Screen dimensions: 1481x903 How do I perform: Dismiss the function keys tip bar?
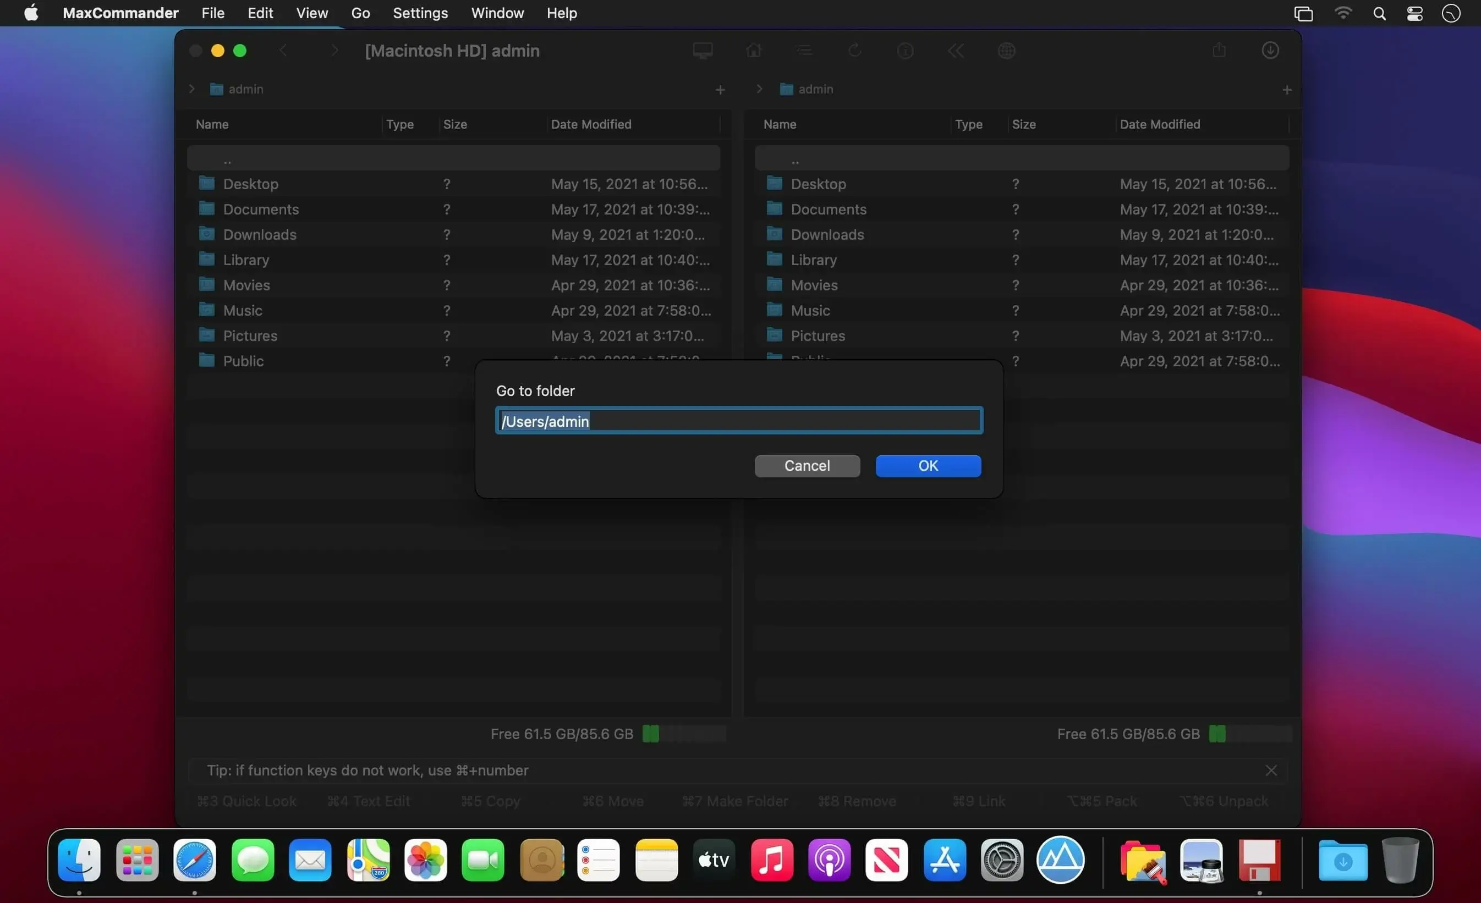(1271, 770)
